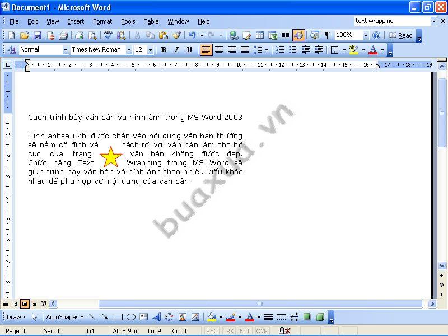Toggle Underline formatting
Screen dimensions: 448x336
(x=189, y=50)
